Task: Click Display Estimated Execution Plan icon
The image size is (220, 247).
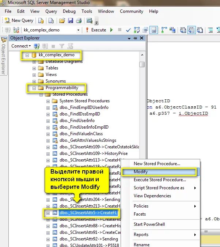Action: click(137, 30)
